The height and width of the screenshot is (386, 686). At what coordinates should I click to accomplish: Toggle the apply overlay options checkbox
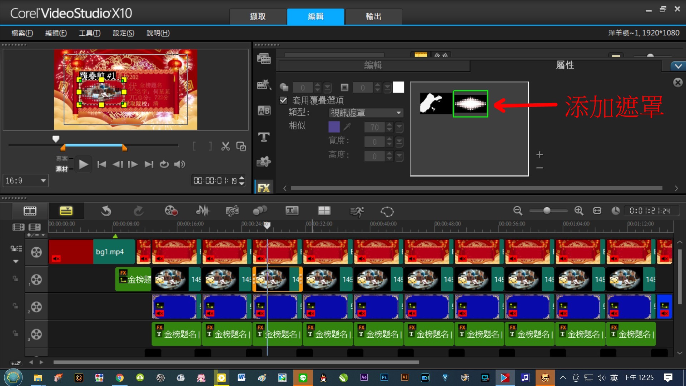click(284, 100)
